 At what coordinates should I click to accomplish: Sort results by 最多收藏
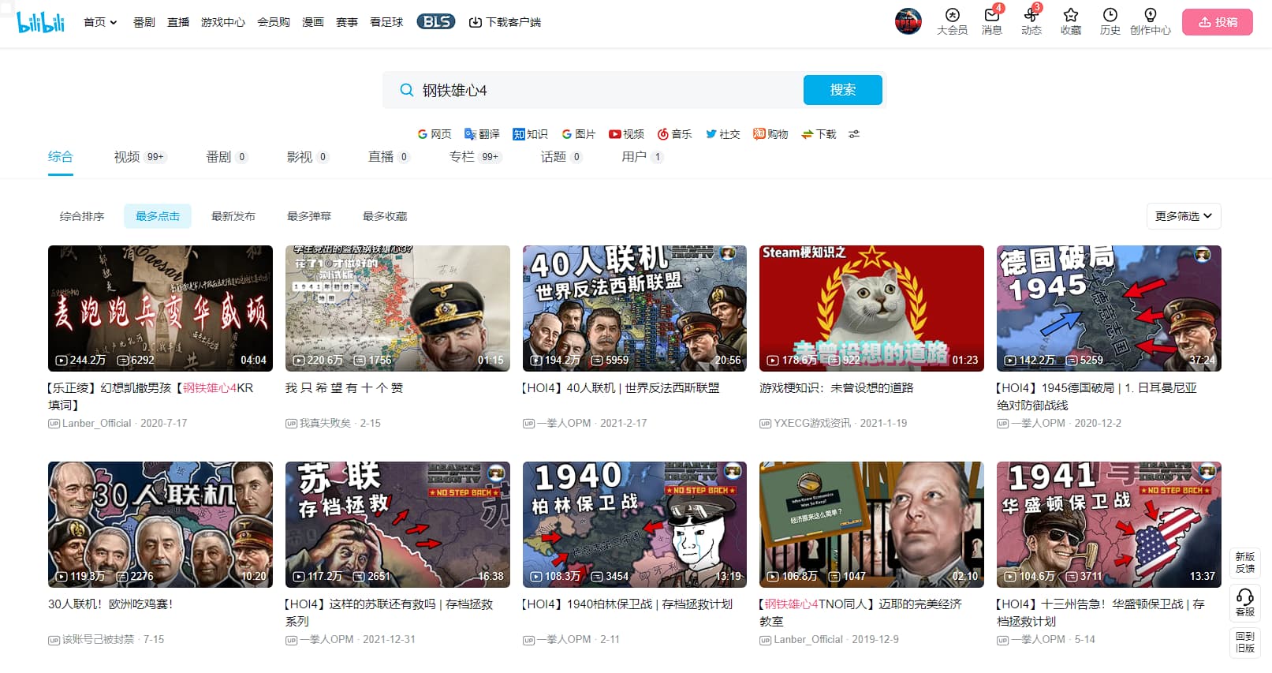385,216
